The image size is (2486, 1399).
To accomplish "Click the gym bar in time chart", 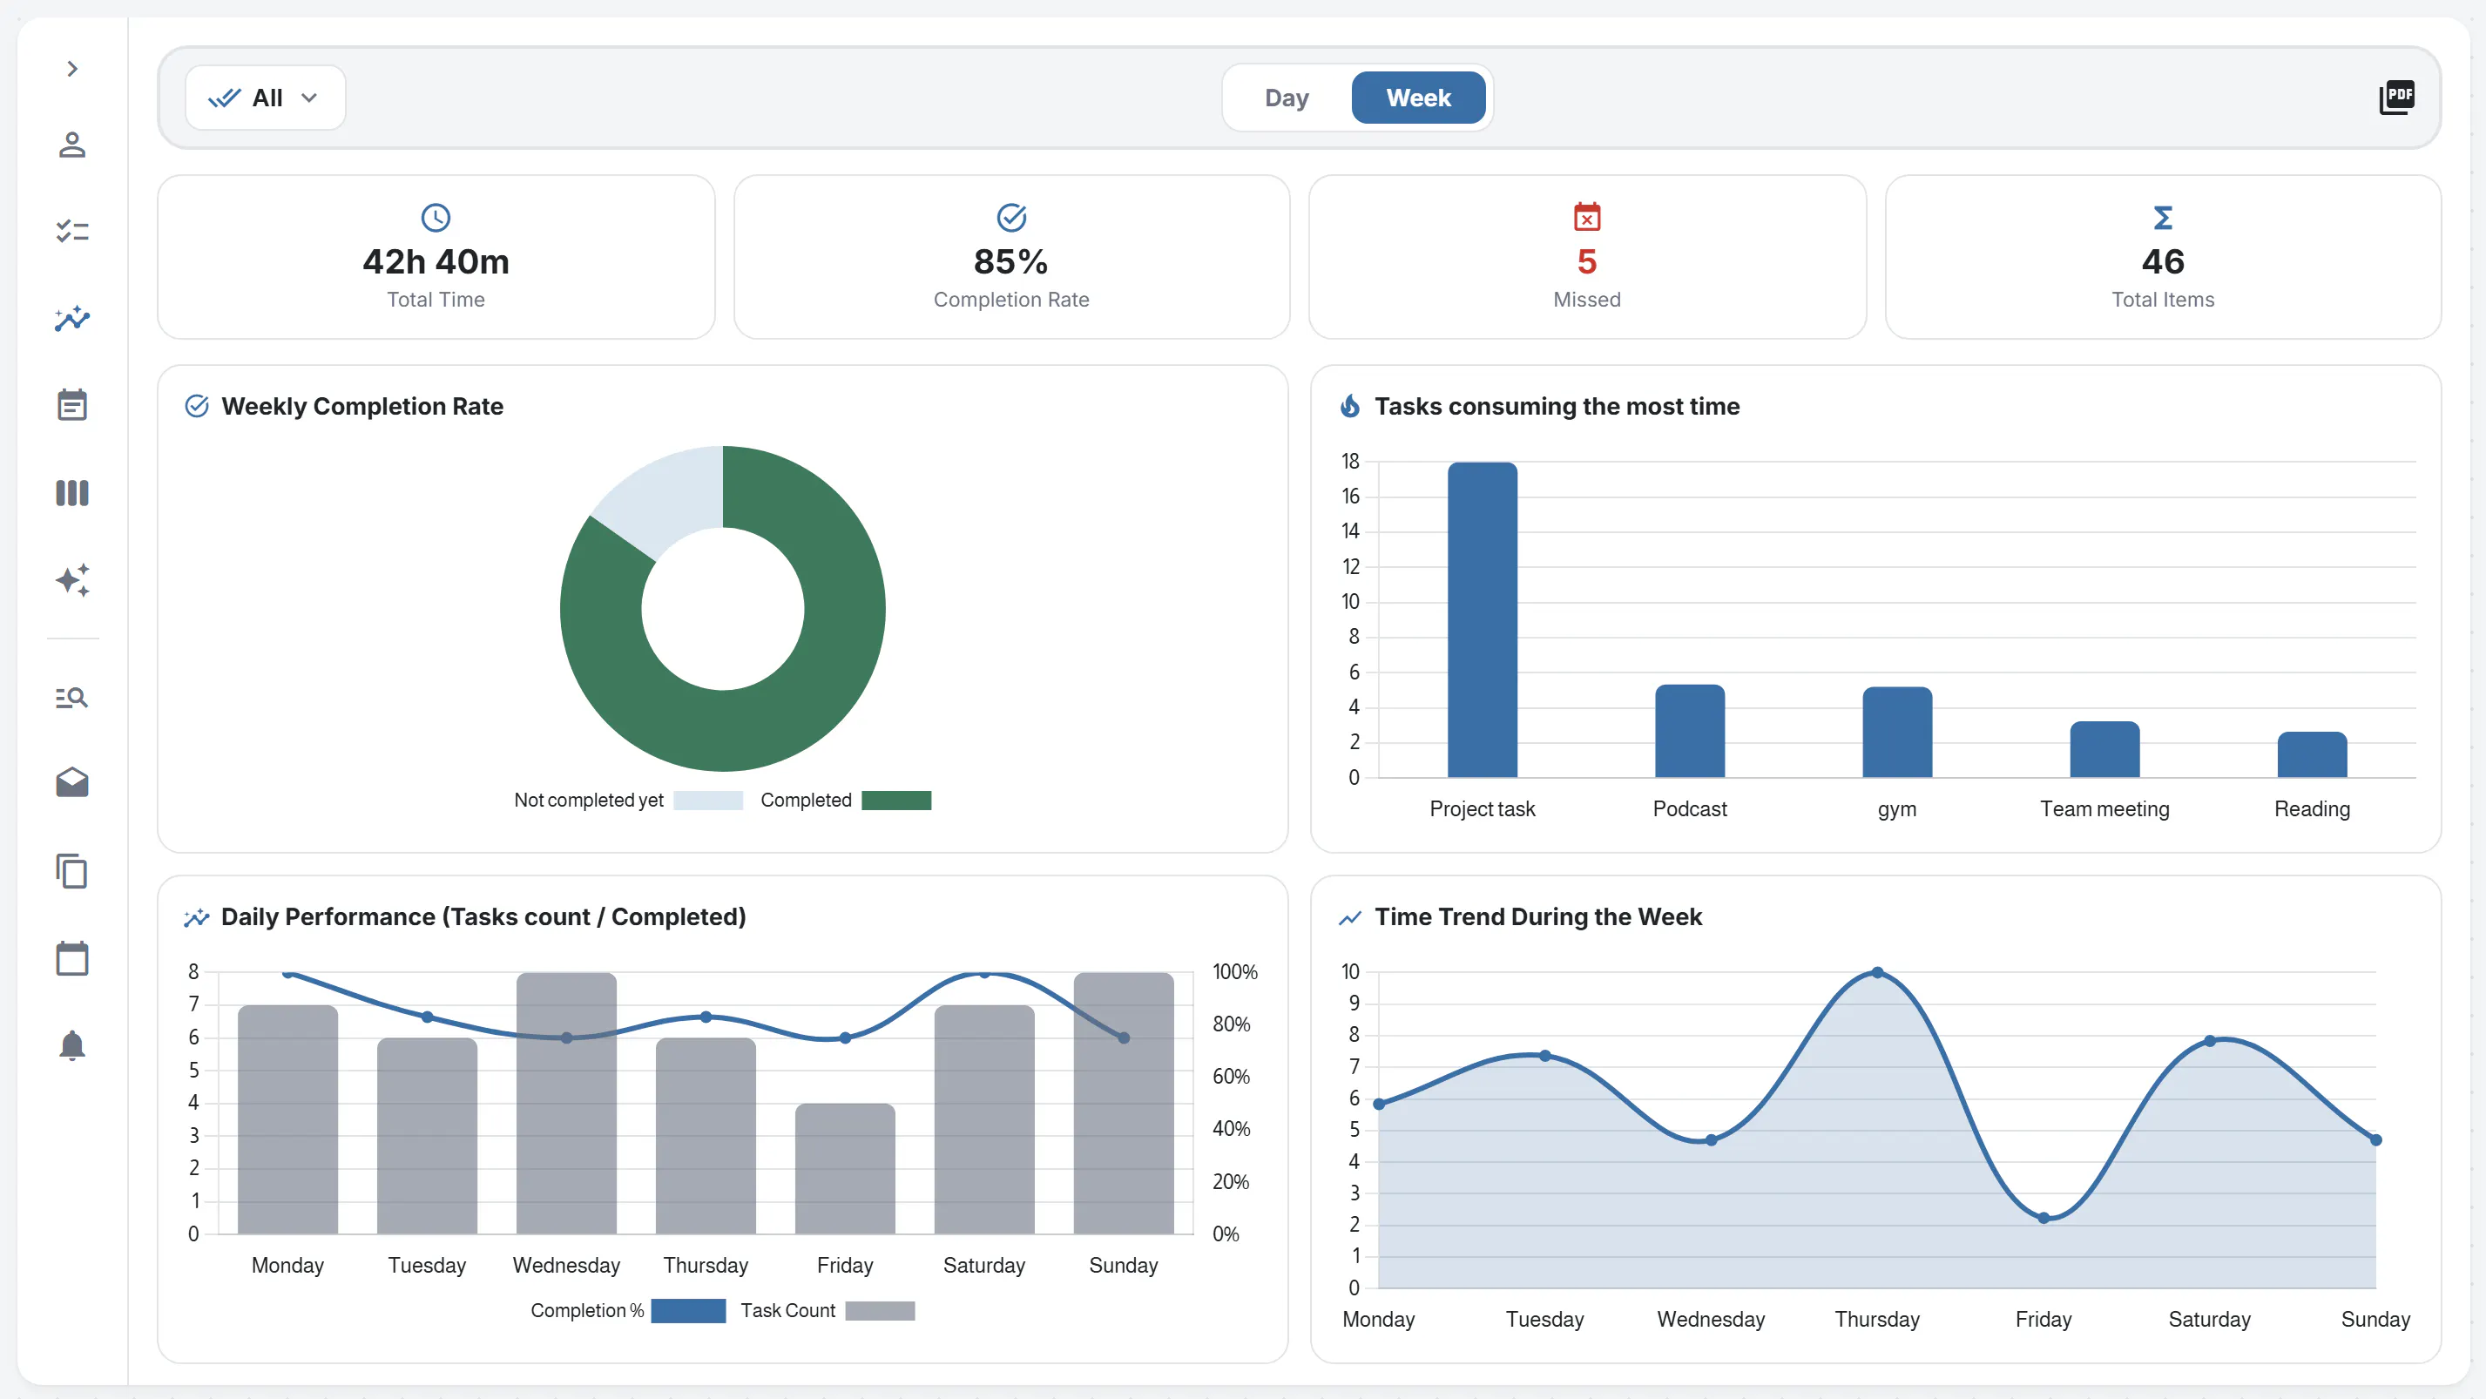I will (x=1897, y=733).
